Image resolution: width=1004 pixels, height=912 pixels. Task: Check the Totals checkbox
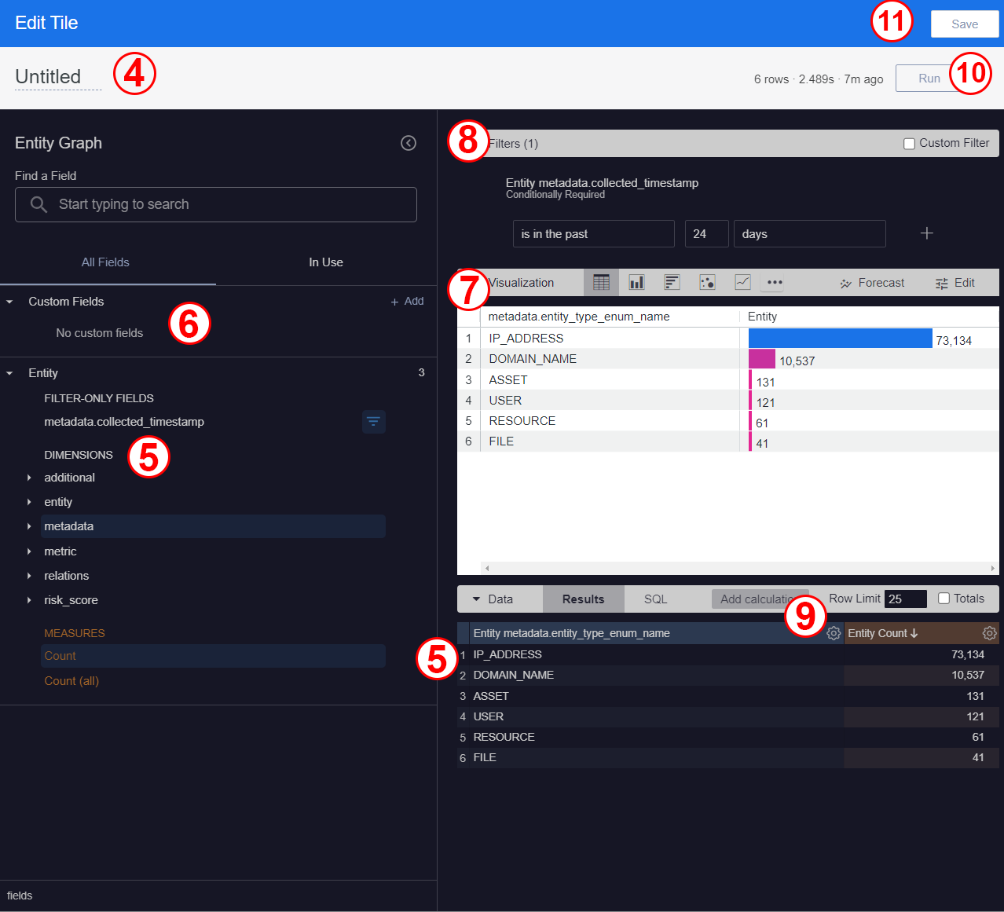pyautogui.click(x=942, y=598)
